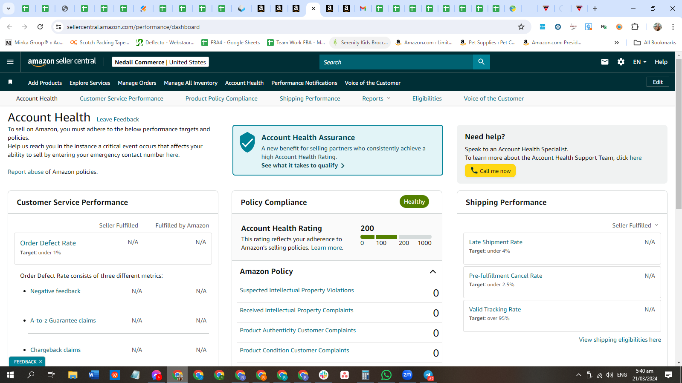Open the Shipping Performance tab
Viewport: 682px width, 383px height.
click(x=310, y=98)
